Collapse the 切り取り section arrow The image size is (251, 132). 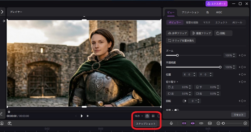click(177, 82)
